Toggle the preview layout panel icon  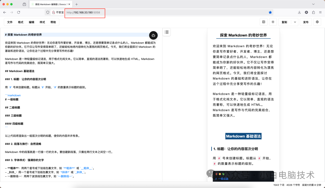pyautogui.click(x=264, y=22)
